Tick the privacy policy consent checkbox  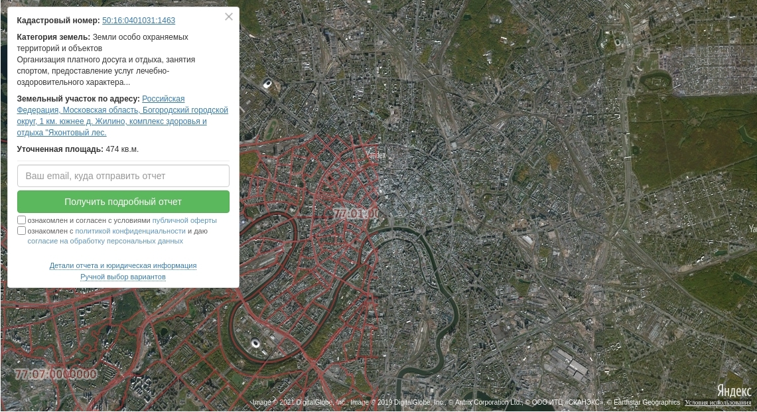click(x=22, y=231)
